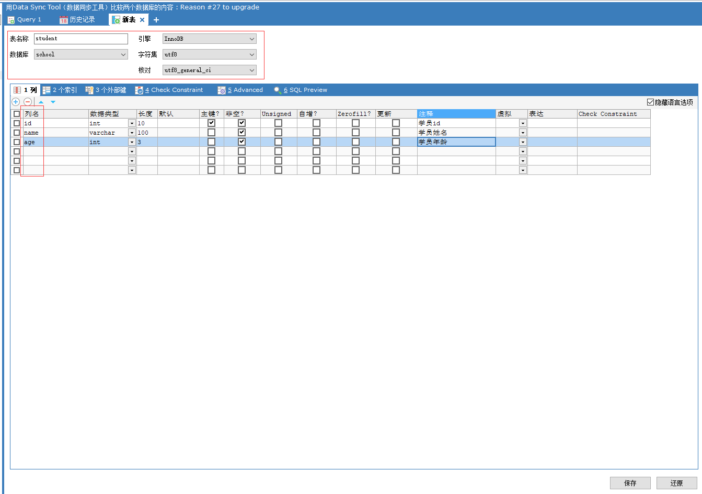Uncheck not-null for id column
702x494 pixels.
pyautogui.click(x=241, y=123)
